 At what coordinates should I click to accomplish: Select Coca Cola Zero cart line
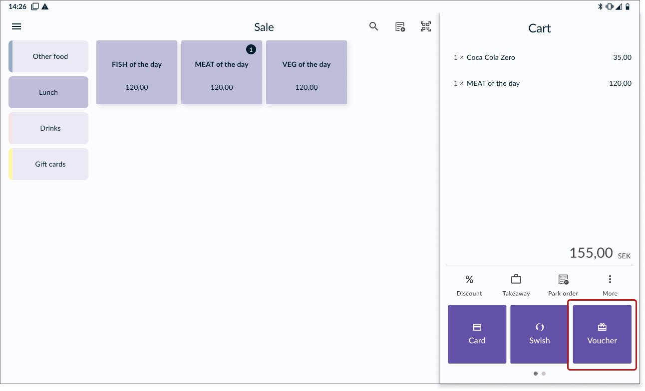point(539,57)
